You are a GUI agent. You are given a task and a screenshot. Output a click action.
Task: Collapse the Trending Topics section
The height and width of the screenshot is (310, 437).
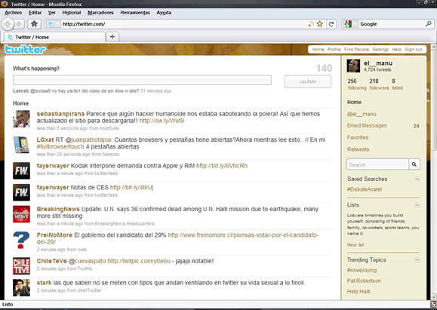(x=417, y=260)
